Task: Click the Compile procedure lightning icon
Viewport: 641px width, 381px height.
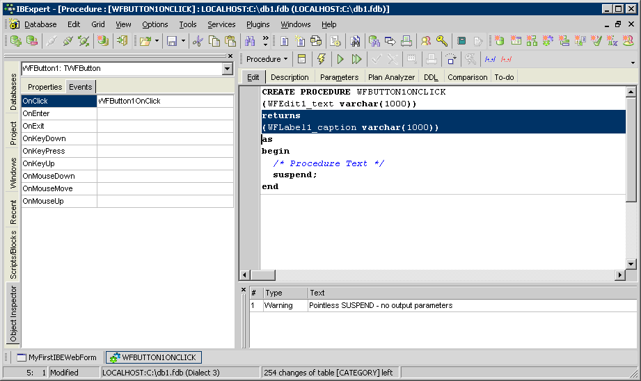Action: [322, 59]
